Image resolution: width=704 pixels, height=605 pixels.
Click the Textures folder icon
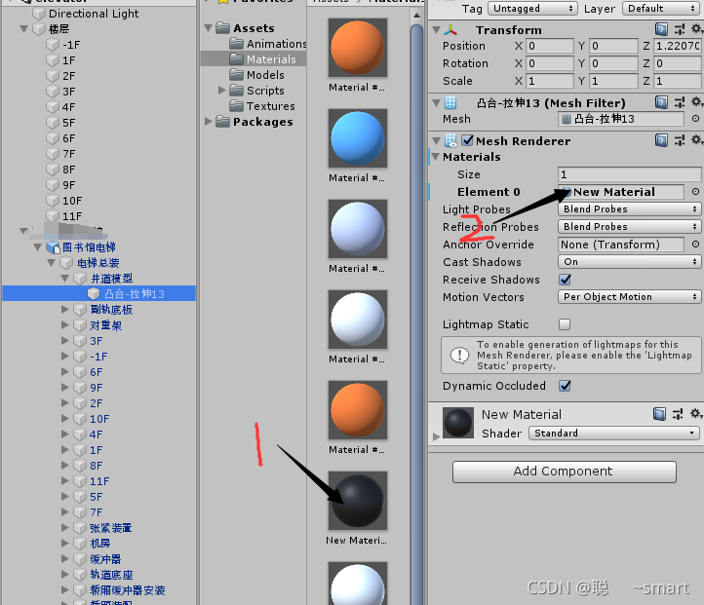[236, 106]
